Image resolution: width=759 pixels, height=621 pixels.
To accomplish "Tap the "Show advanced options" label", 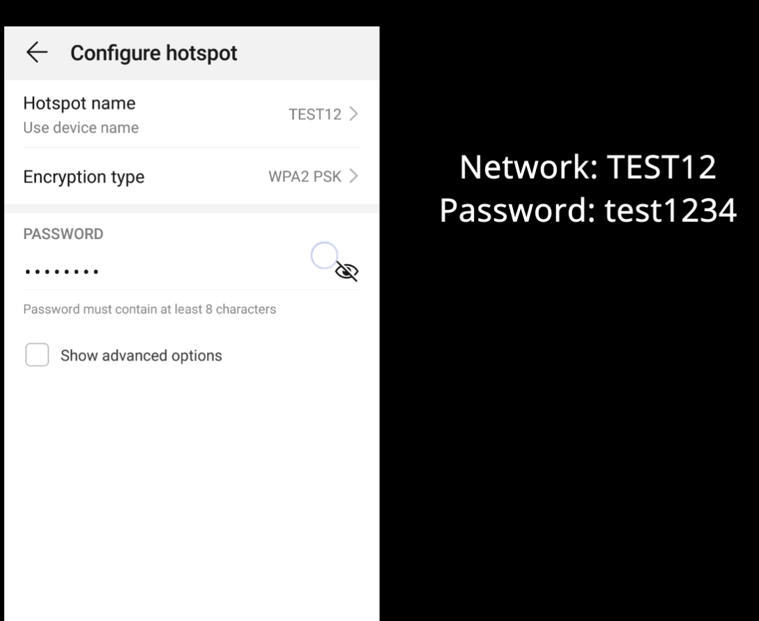I will [x=141, y=355].
